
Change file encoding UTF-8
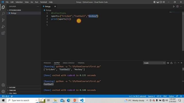(x=159, y=96)
